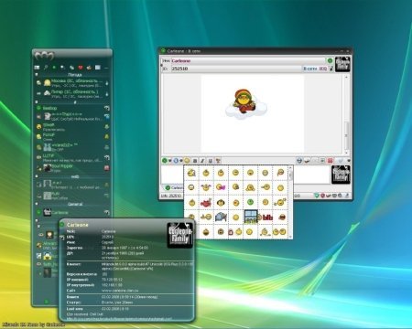
Task: Click the green status circle beside the Carleone name field
Action: pos(330,60)
